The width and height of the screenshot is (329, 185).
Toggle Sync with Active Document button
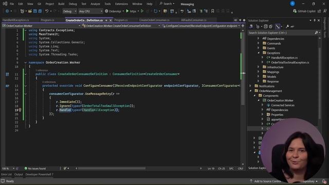[278, 27]
